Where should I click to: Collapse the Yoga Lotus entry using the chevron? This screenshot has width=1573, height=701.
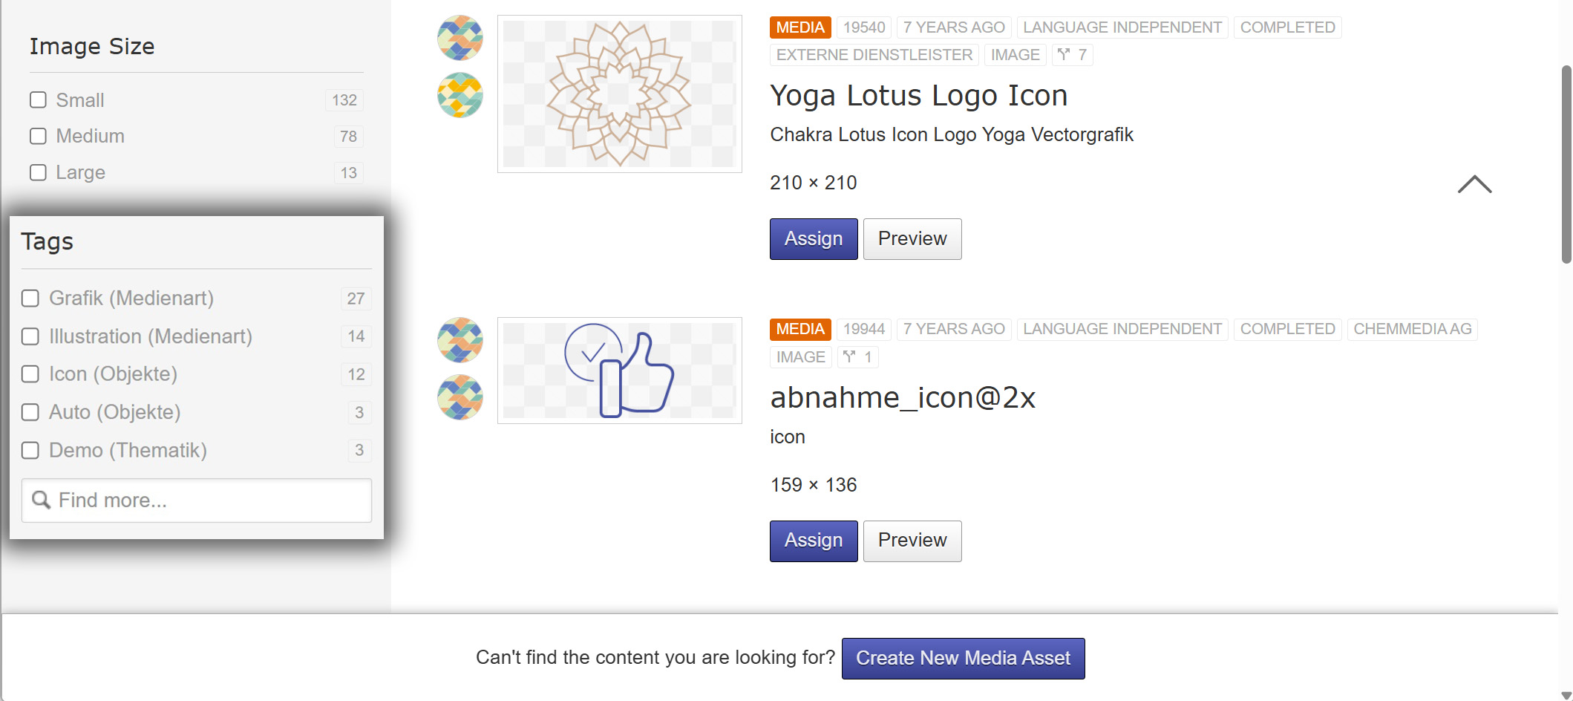(1474, 185)
